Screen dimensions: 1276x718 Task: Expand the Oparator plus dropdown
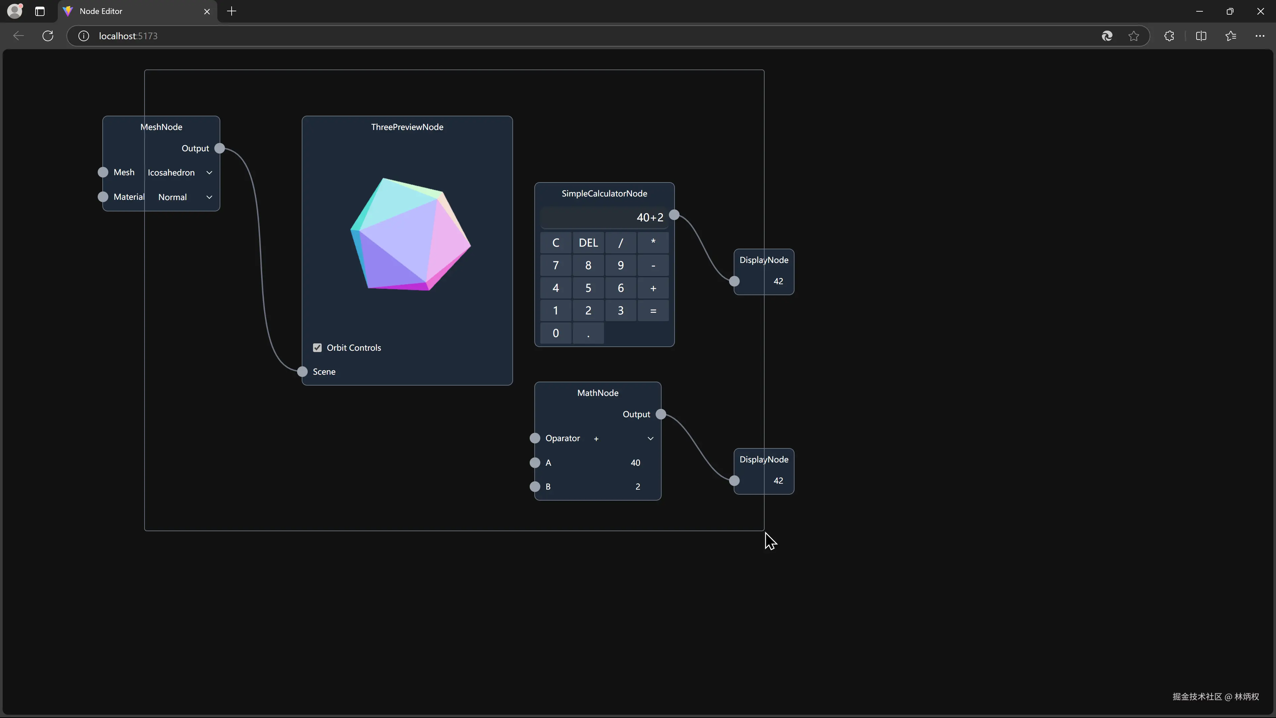click(x=623, y=438)
